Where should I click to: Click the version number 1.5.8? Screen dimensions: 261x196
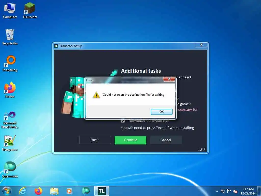(x=202, y=150)
